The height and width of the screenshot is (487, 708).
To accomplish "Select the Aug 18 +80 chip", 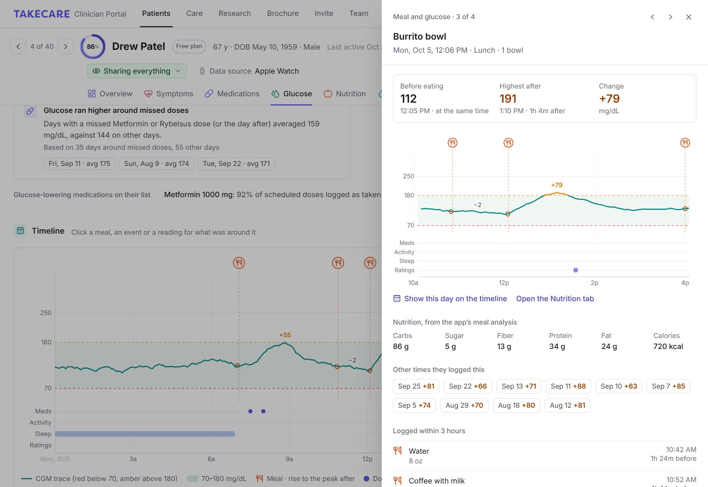I will click(516, 405).
